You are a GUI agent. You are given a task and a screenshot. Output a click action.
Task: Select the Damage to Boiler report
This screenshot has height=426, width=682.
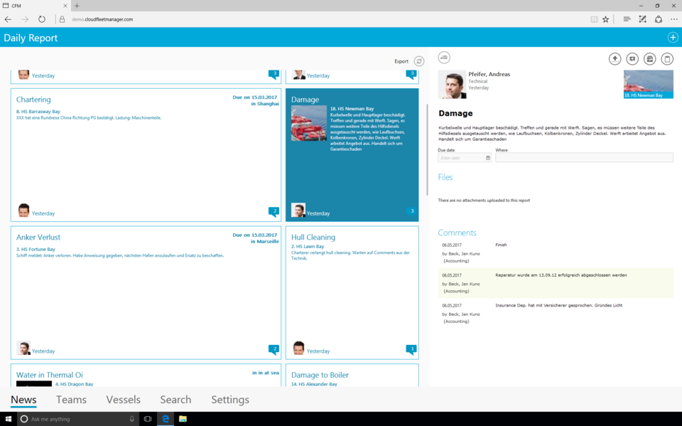pyautogui.click(x=320, y=375)
